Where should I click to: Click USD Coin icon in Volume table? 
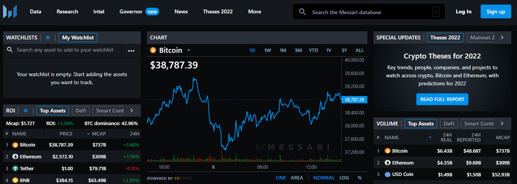click(x=387, y=174)
